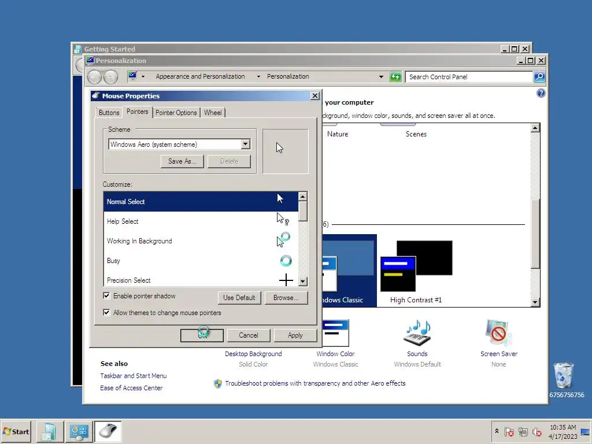Click the Save As... button

[182, 161]
